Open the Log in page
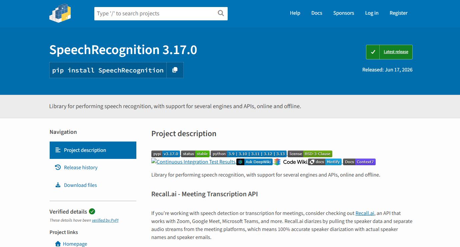Image resolution: width=460 pixels, height=247 pixels. coord(372,13)
